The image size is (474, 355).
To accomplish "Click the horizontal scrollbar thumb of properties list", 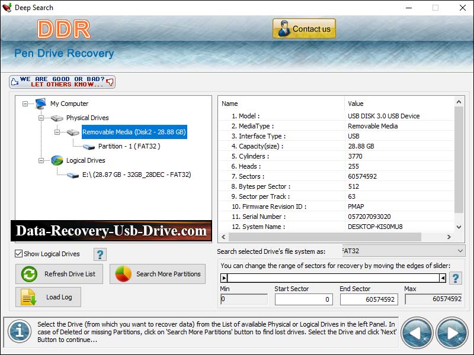I will 325,237.
